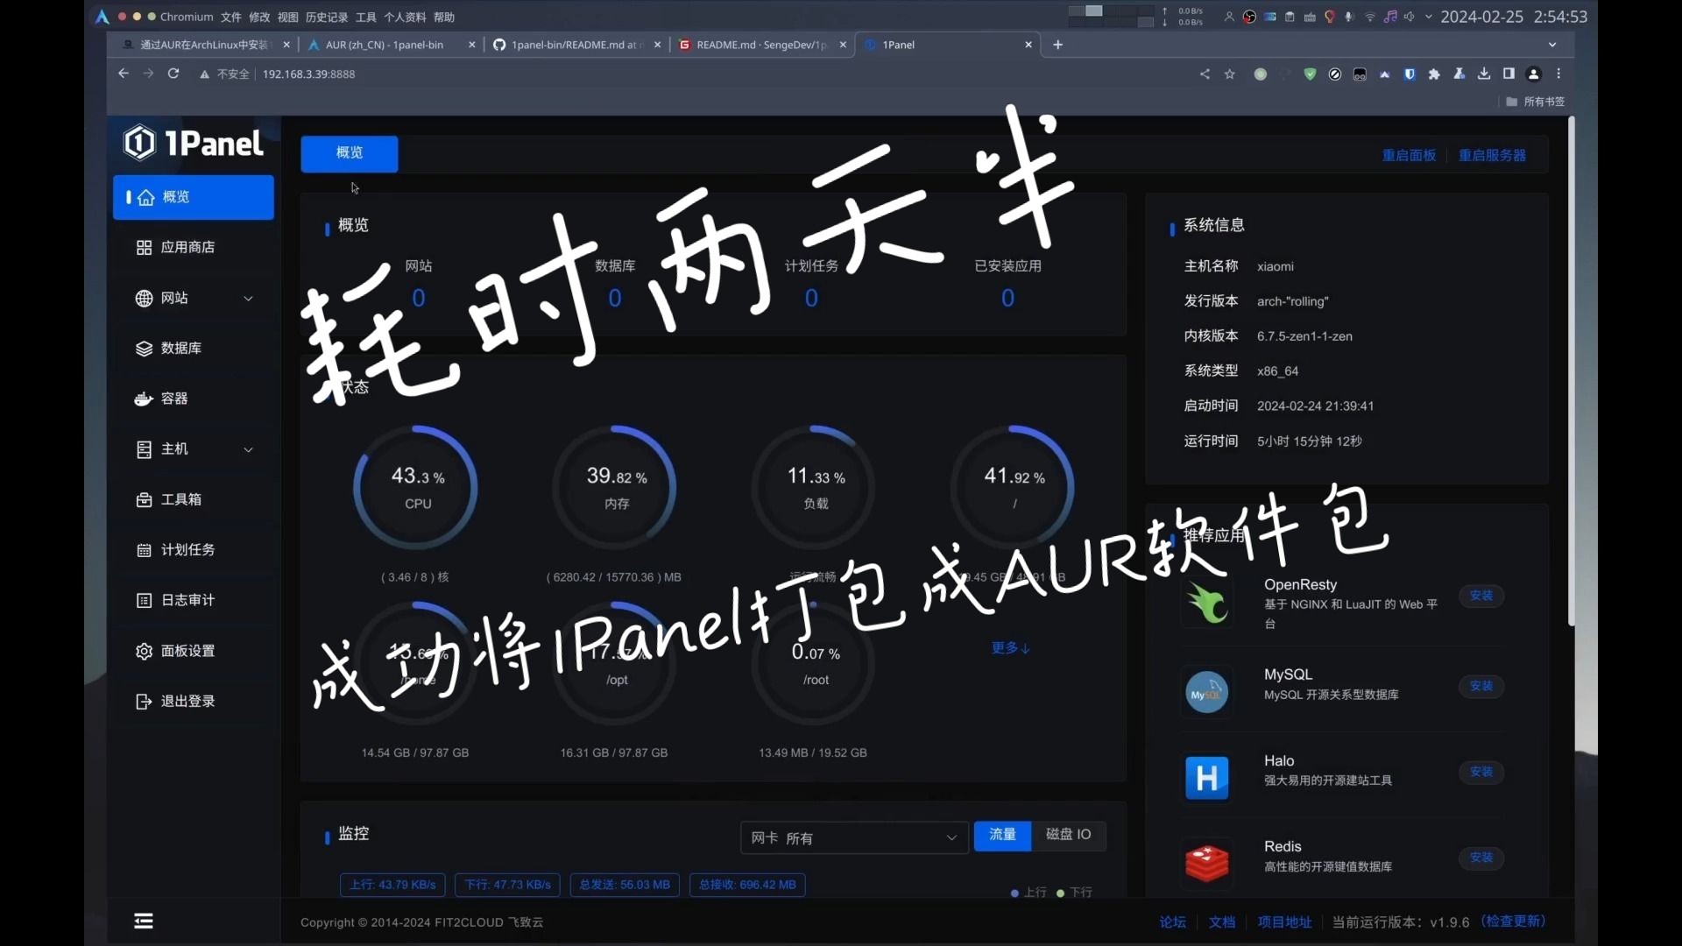
Task: Toggle 上行 series in chart legend
Action: (x=1028, y=893)
